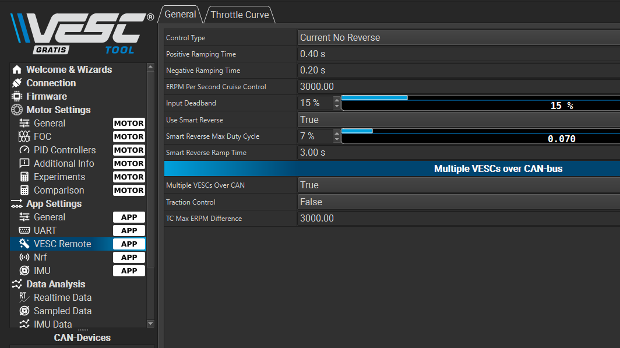The width and height of the screenshot is (620, 348).
Task: Open Realtime Data analysis page
Action: [x=62, y=297]
